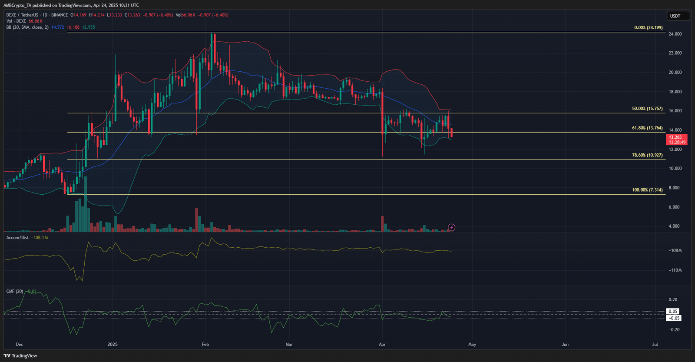Click the CMF (20) indicator label
The width and height of the screenshot is (695, 362).
15,291
